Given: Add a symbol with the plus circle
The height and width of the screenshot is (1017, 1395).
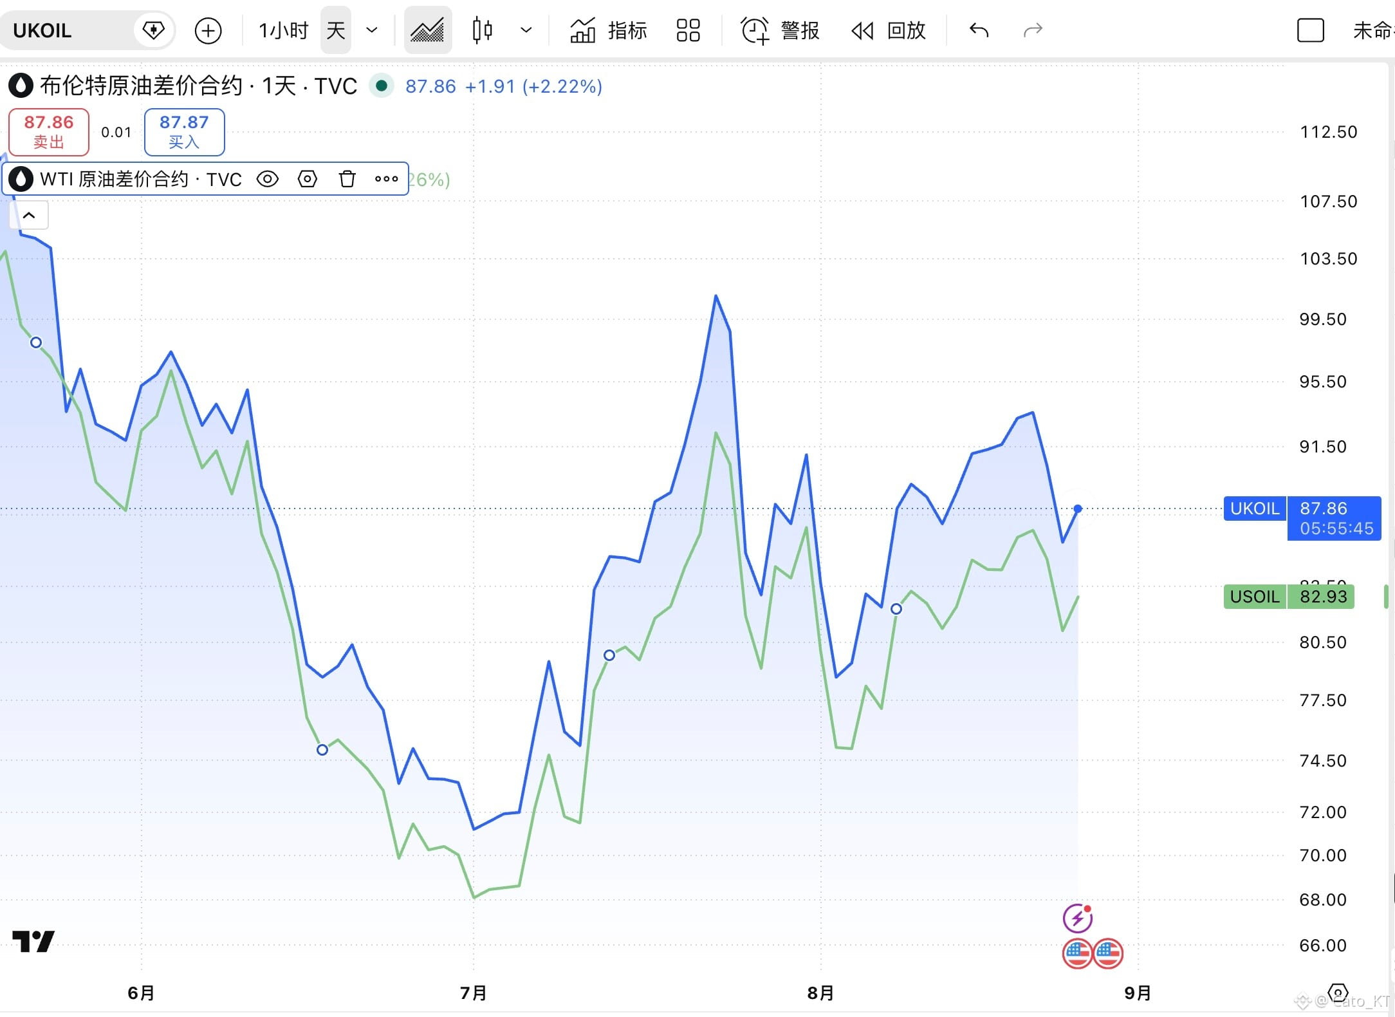Looking at the screenshot, I should click(x=208, y=30).
